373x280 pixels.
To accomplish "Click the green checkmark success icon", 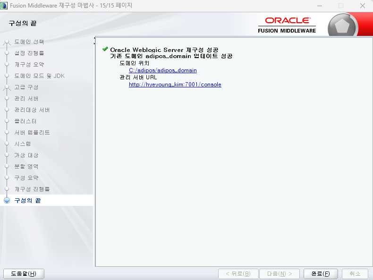I will click(105, 49).
